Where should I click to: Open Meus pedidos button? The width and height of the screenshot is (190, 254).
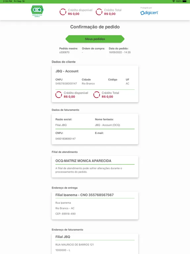[x=95, y=39]
